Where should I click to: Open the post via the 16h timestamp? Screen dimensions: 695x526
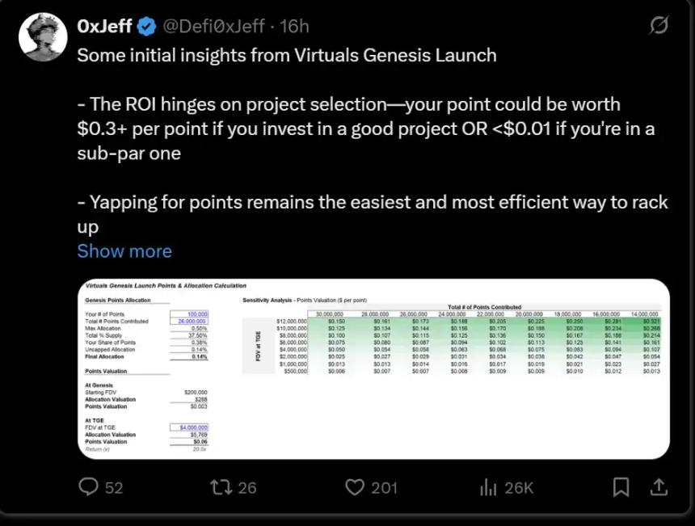[x=293, y=26]
